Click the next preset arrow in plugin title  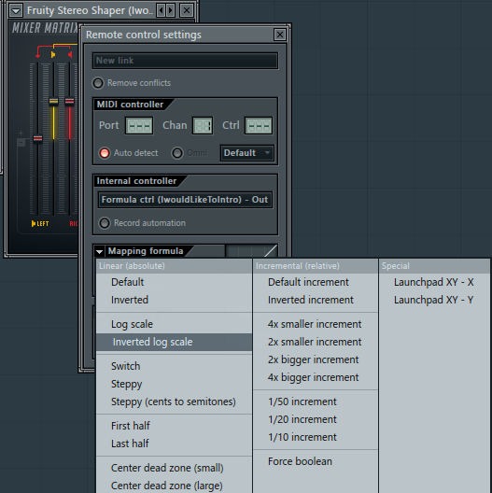[x=171, y=10]
